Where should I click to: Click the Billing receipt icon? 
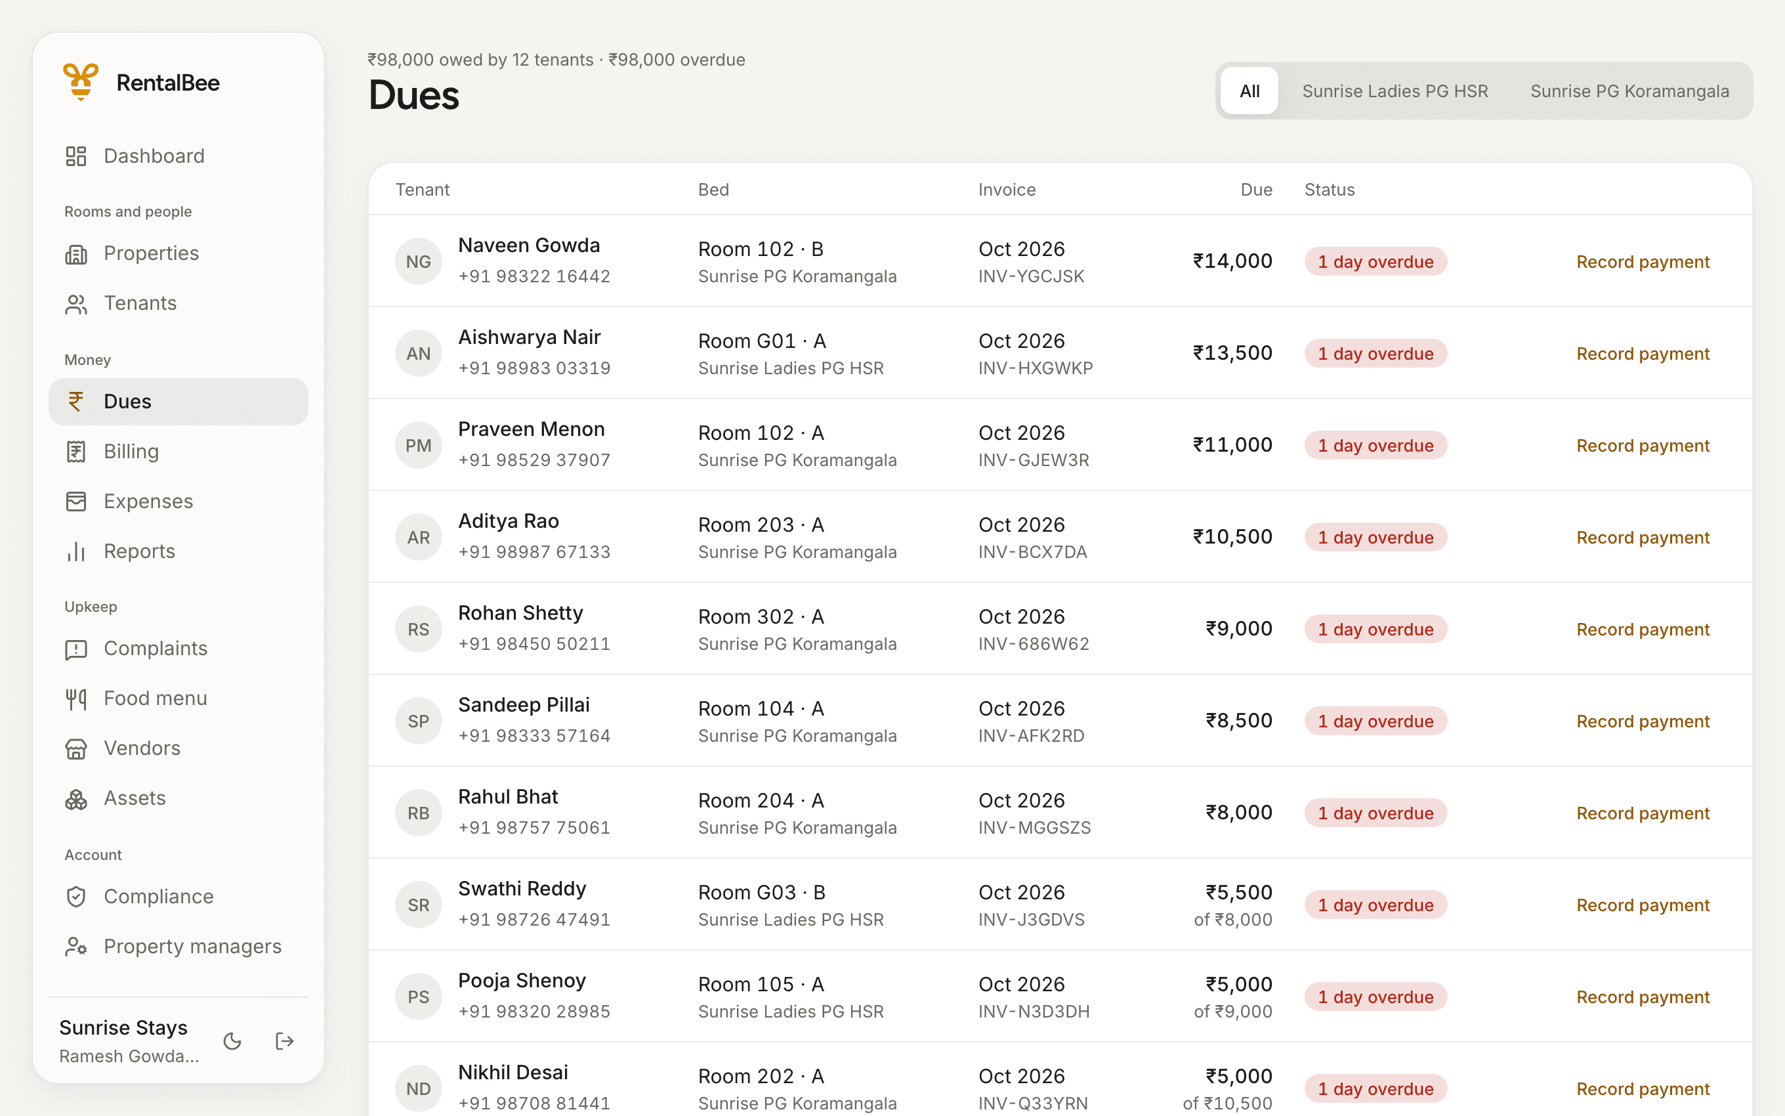(76, 452)
